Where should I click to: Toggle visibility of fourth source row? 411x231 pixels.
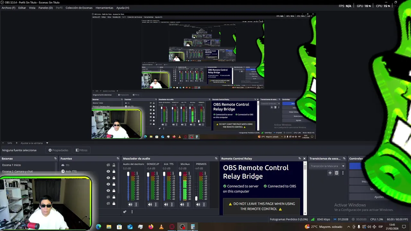(x=108, y=184)
